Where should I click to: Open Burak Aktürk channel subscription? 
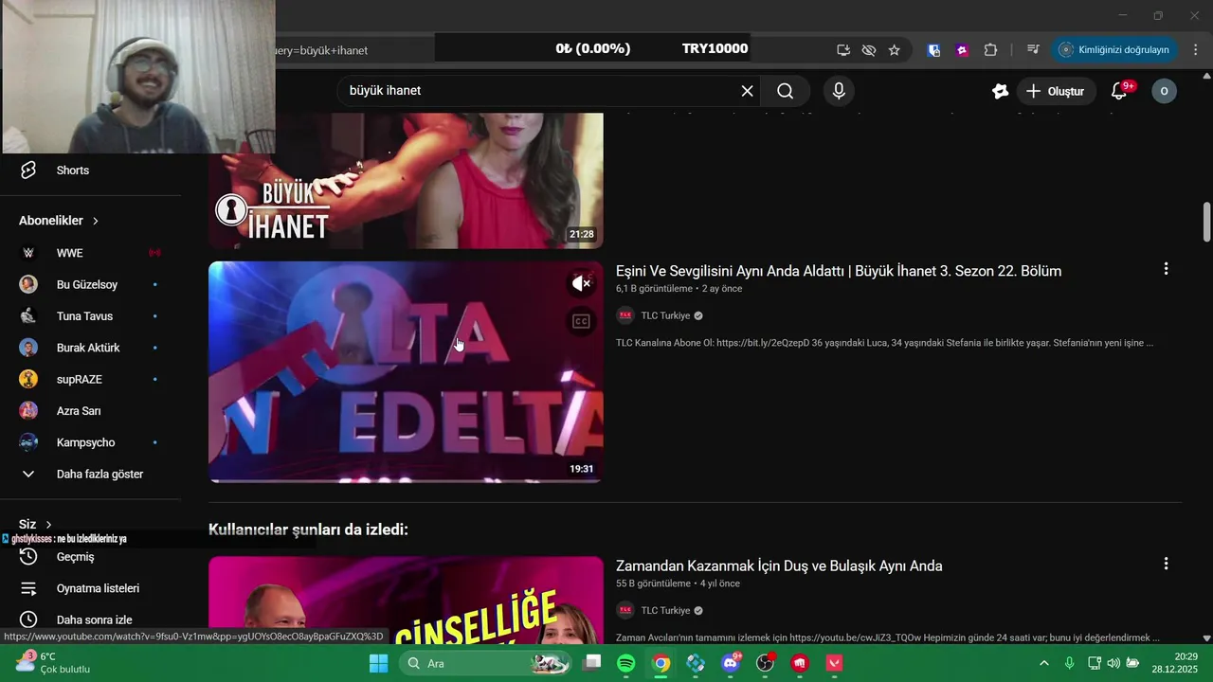coord(90,348)
